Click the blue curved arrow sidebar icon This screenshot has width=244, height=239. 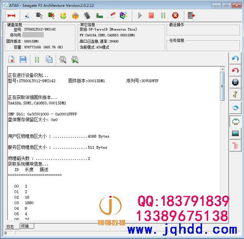(x=235, y=58)
